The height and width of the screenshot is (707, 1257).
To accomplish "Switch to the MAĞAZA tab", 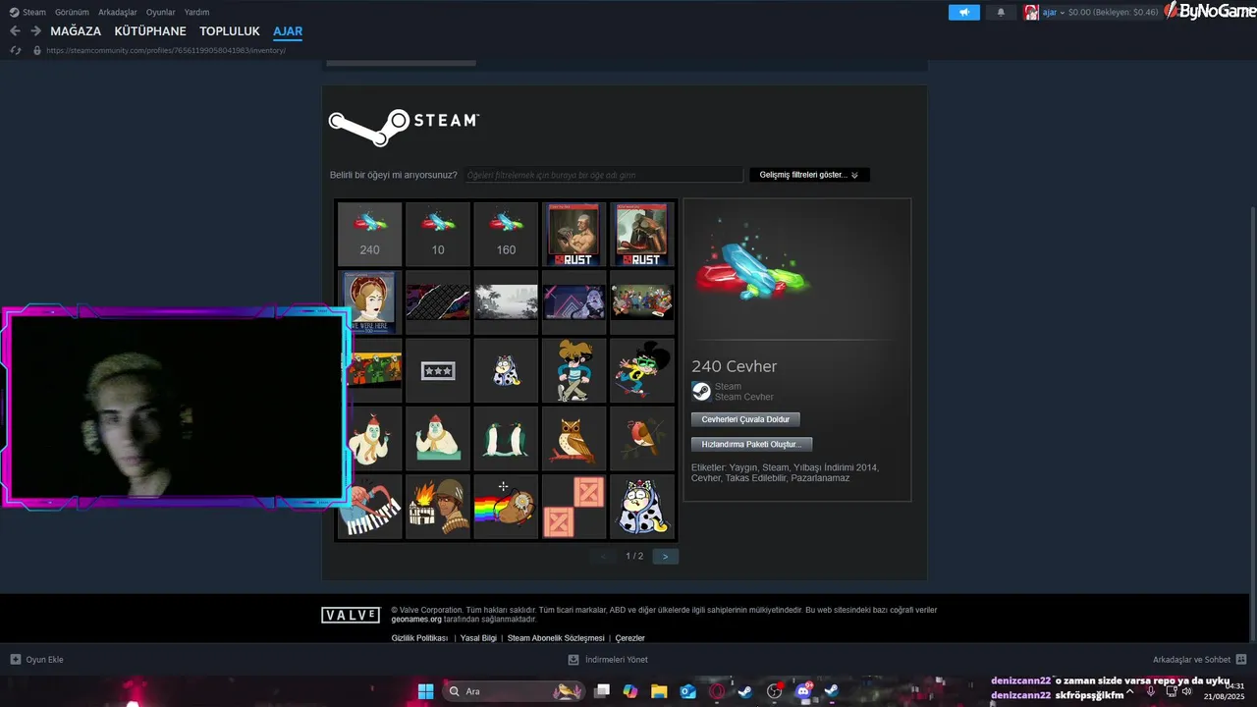I will pos(76,31).
